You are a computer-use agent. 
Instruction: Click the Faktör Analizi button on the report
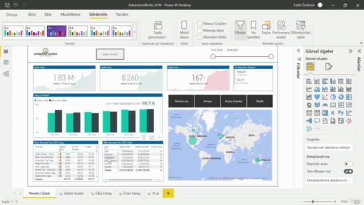click(x=110, y=54)
